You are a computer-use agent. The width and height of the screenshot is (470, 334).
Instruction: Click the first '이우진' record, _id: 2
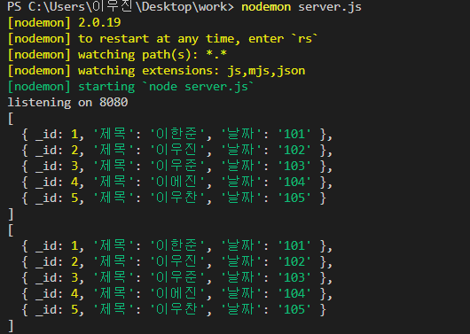[x=176, y=150]
